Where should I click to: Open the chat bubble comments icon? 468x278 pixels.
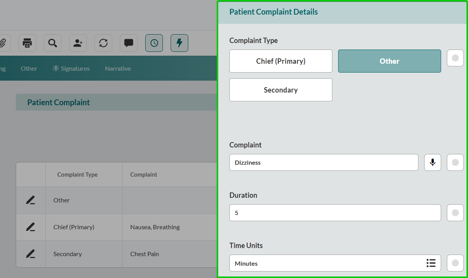pos(129,43)
